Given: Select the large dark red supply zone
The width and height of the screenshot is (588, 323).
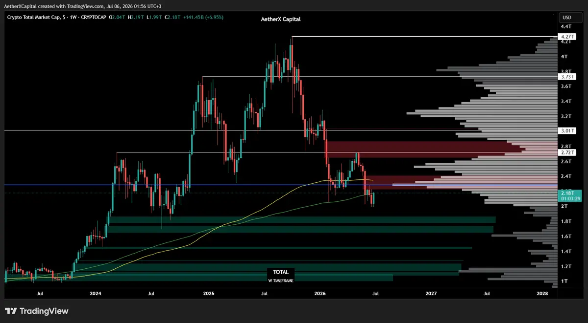Looking at the screenshot, I should point(420,150).
